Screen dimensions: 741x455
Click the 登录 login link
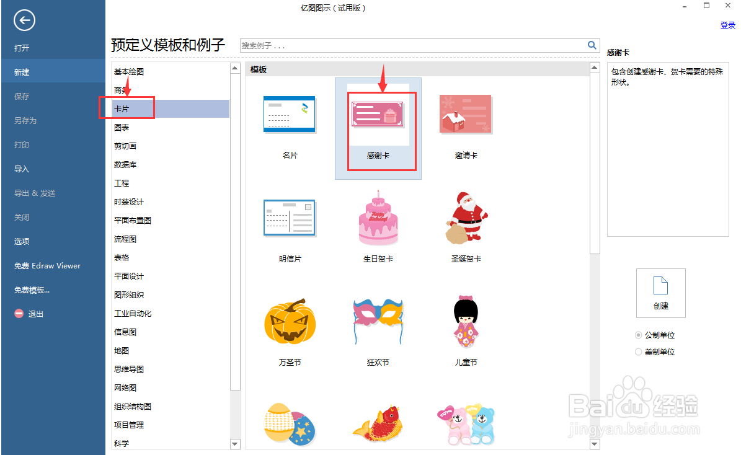727,25
